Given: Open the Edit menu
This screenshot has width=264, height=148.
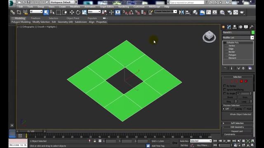Looking at the screenshot, I should click(x=21, y=7).
